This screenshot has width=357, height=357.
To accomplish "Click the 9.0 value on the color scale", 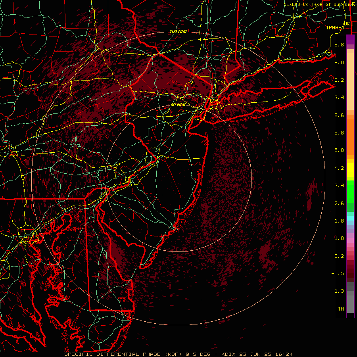I will click(x=339, y=62).
